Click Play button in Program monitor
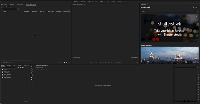This screenshot has height=104, width=200. click(x=106, y=63)
